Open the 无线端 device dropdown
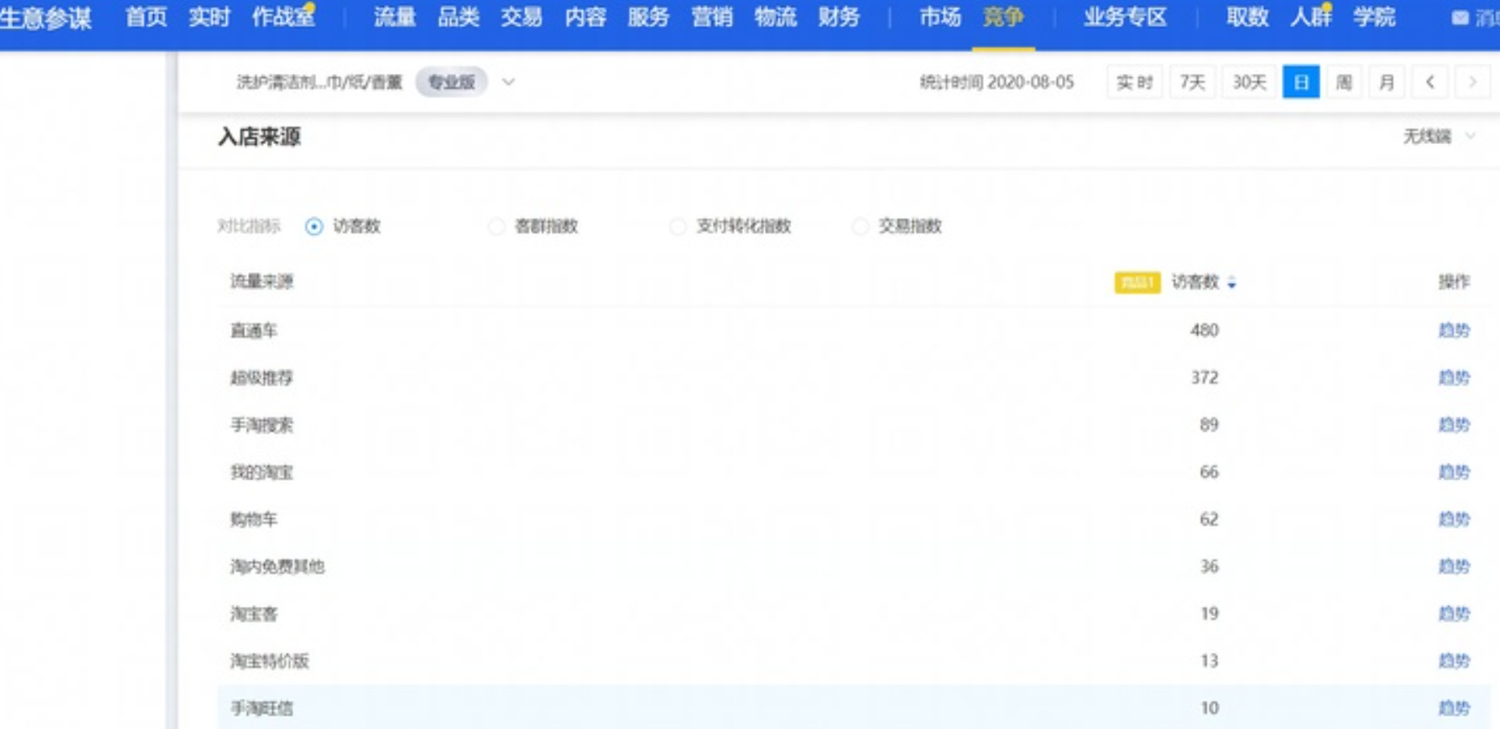 1439,137
